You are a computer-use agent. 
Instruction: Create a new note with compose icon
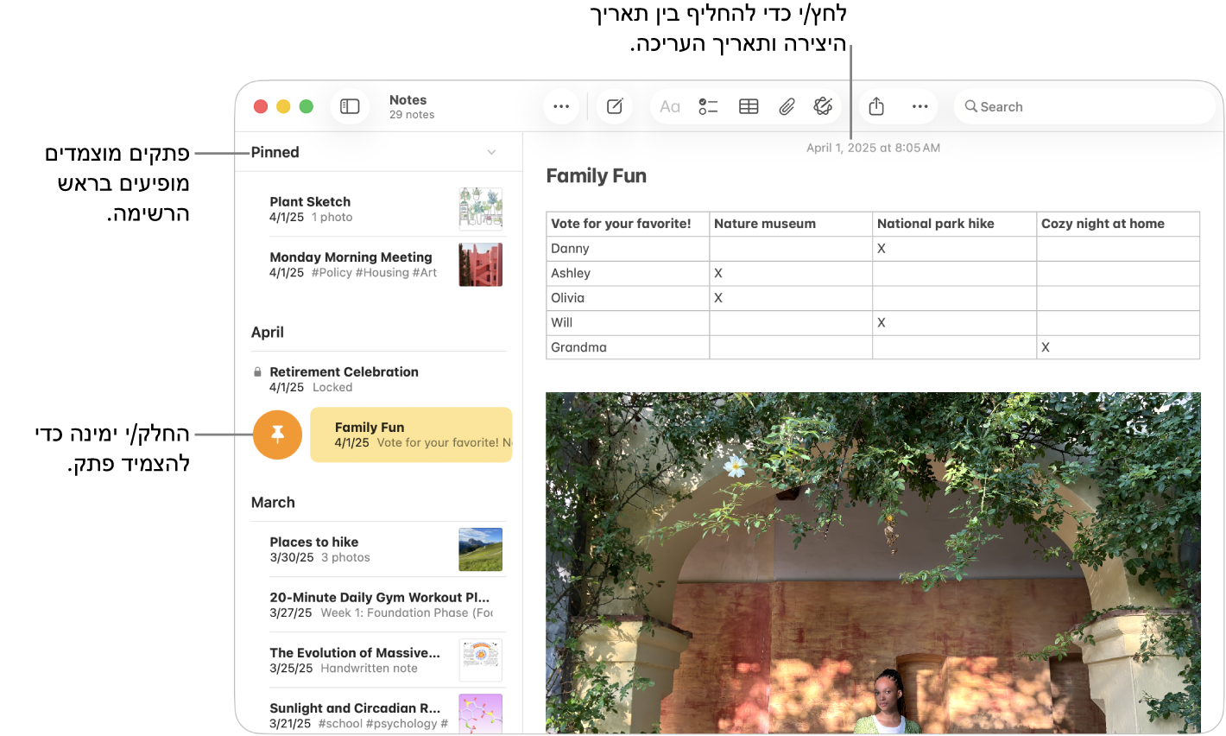click(x=615, y=106)
